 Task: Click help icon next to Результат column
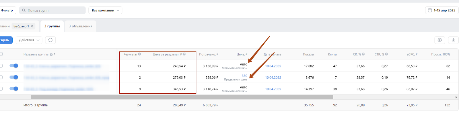click(139, 54)
